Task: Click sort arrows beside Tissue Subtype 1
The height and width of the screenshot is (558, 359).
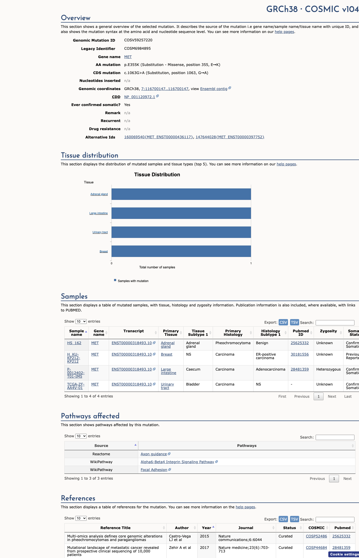Action: pyautogui.click(x=210, y=333)
